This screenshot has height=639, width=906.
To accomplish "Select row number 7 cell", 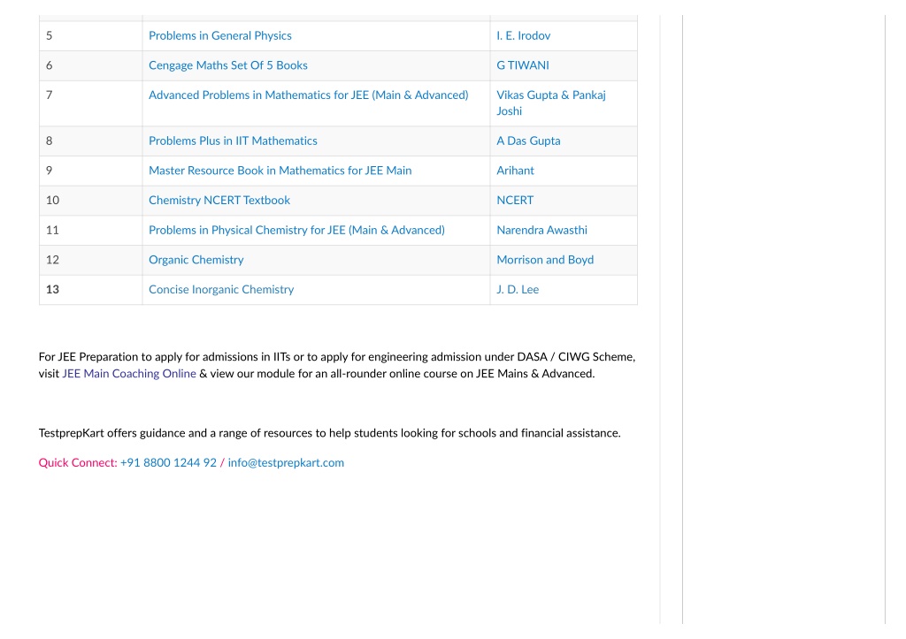I will pyautogui.click(x=91, y=103).
